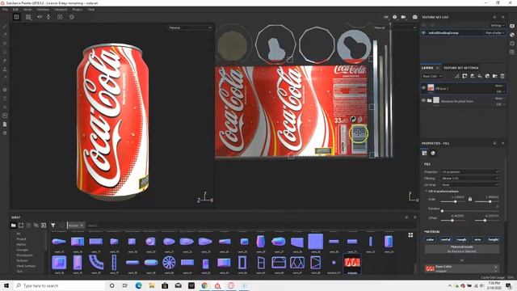Toggle the scale ratio lock icon
Image resolution: width=517 pixels, height=291 pixels.
point(470,199)
